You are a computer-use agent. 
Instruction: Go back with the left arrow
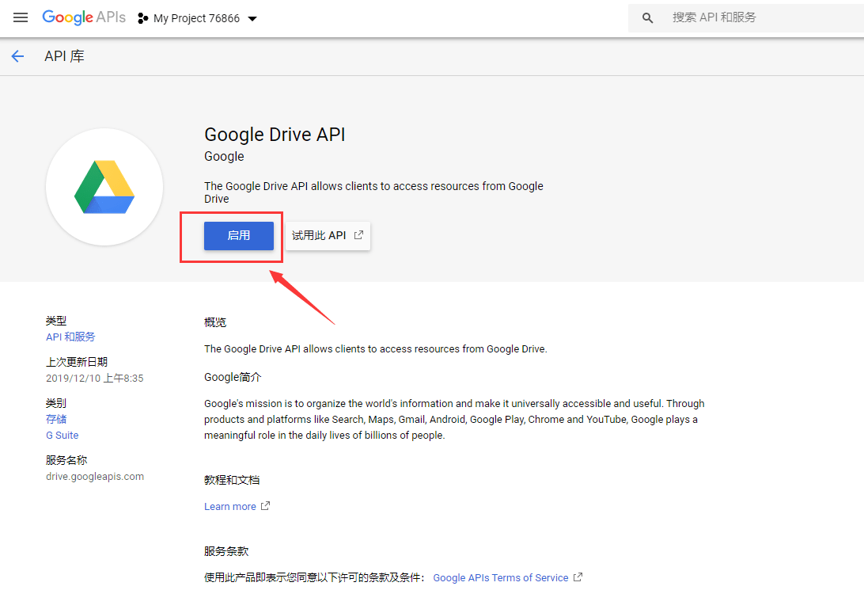17,55
